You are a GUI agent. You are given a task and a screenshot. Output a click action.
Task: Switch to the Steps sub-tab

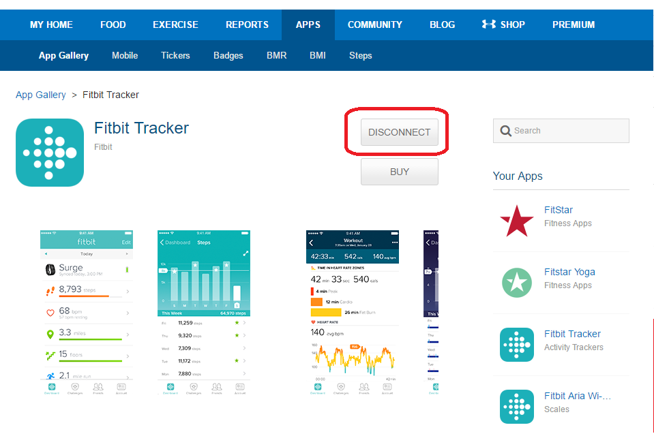coord(361,55)
